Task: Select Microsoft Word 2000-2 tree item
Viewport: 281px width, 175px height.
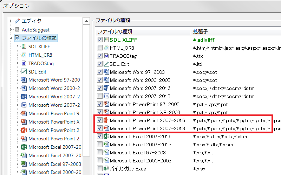Action: pos(54,88)
